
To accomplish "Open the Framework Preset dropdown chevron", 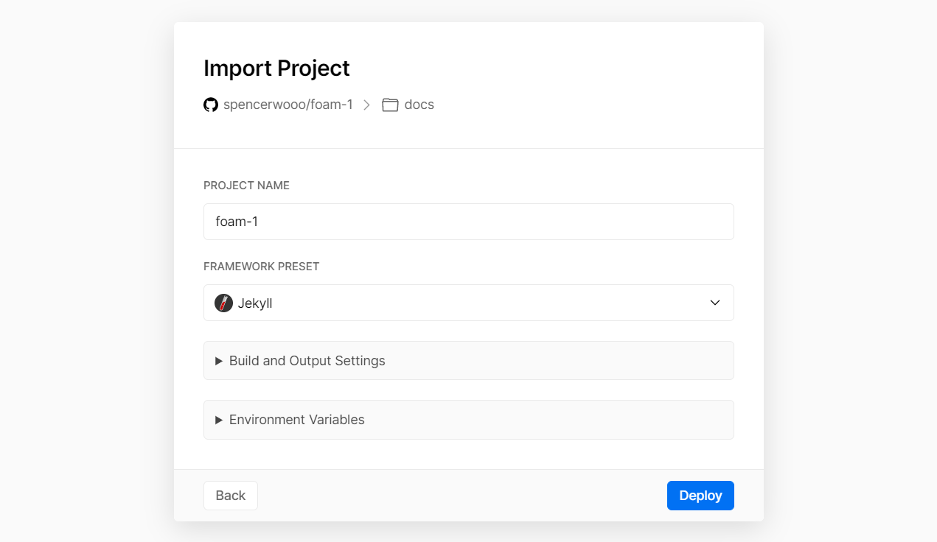I will point(714,303).
